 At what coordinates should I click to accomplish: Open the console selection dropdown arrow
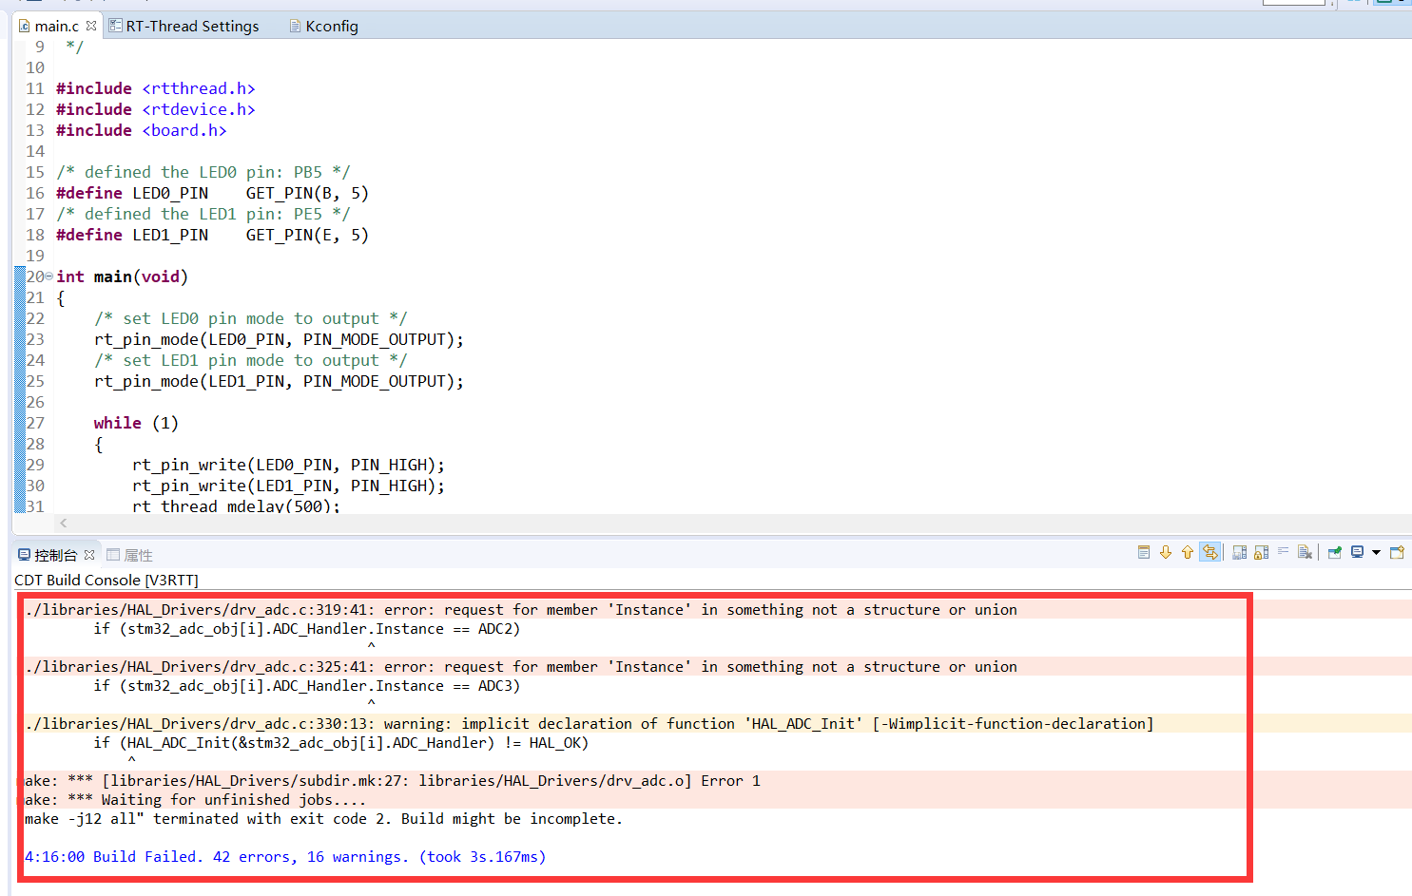(1376, 552)
